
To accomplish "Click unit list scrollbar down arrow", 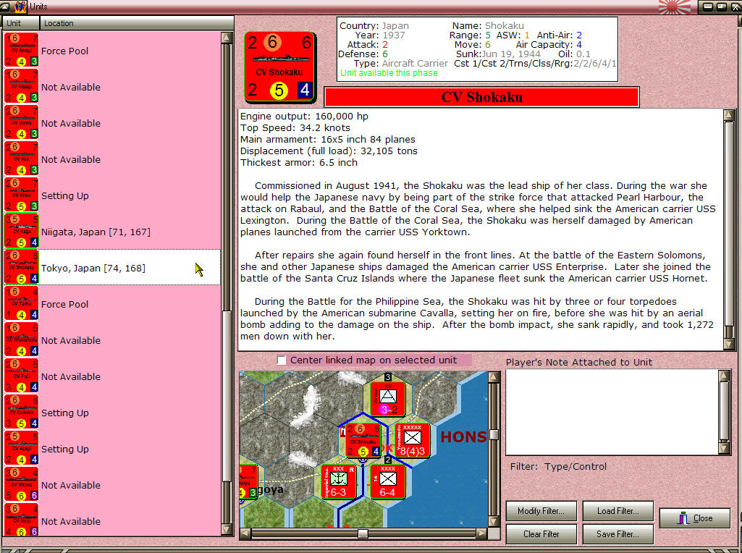I will pos(227,530).
